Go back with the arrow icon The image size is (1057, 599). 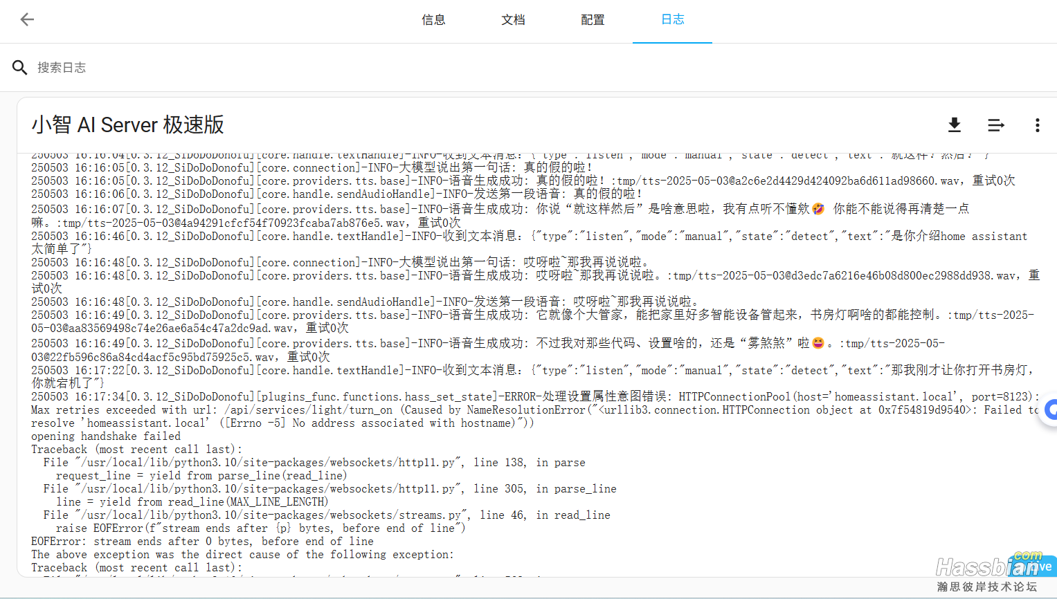(x=27, y=19)
